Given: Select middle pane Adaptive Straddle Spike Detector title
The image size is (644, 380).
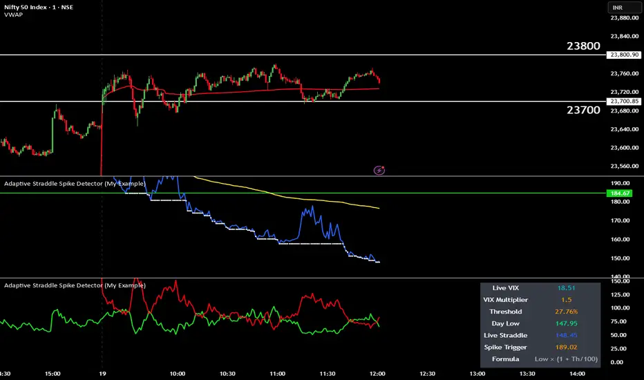Looking at the screenshot, I should coord(75,184).
